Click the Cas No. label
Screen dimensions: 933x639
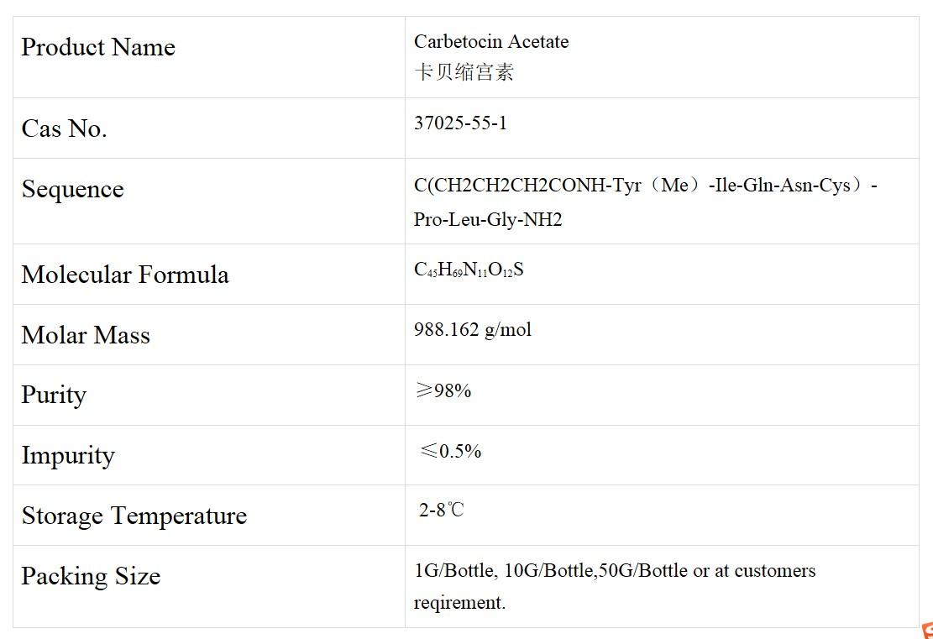pos(64,128)
